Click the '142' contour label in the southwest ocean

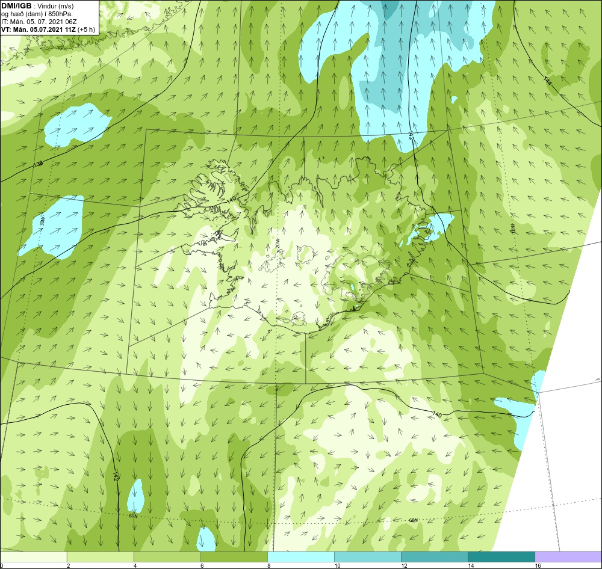[115, 476]
